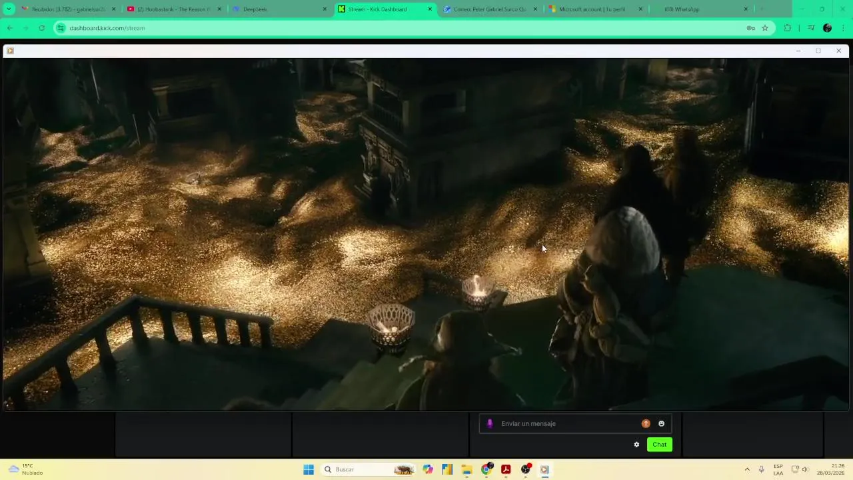Open the saved password key icon
This screenshot has height=480, width=853.
coord(750,28)
